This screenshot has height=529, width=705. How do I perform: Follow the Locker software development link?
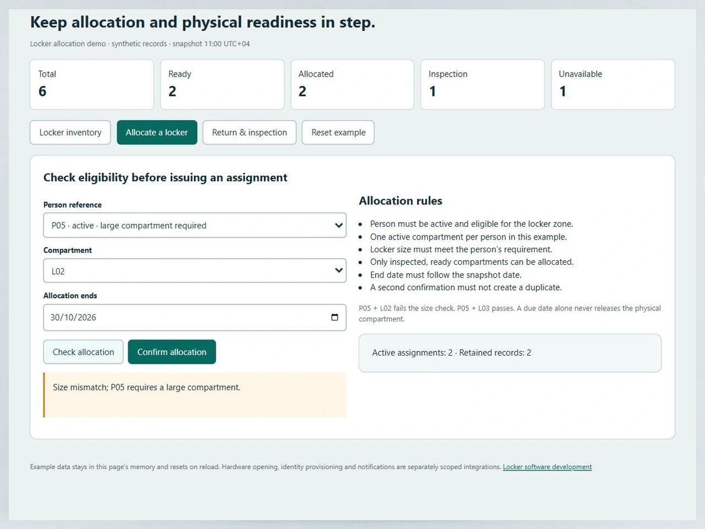click(x=547, y=467)
